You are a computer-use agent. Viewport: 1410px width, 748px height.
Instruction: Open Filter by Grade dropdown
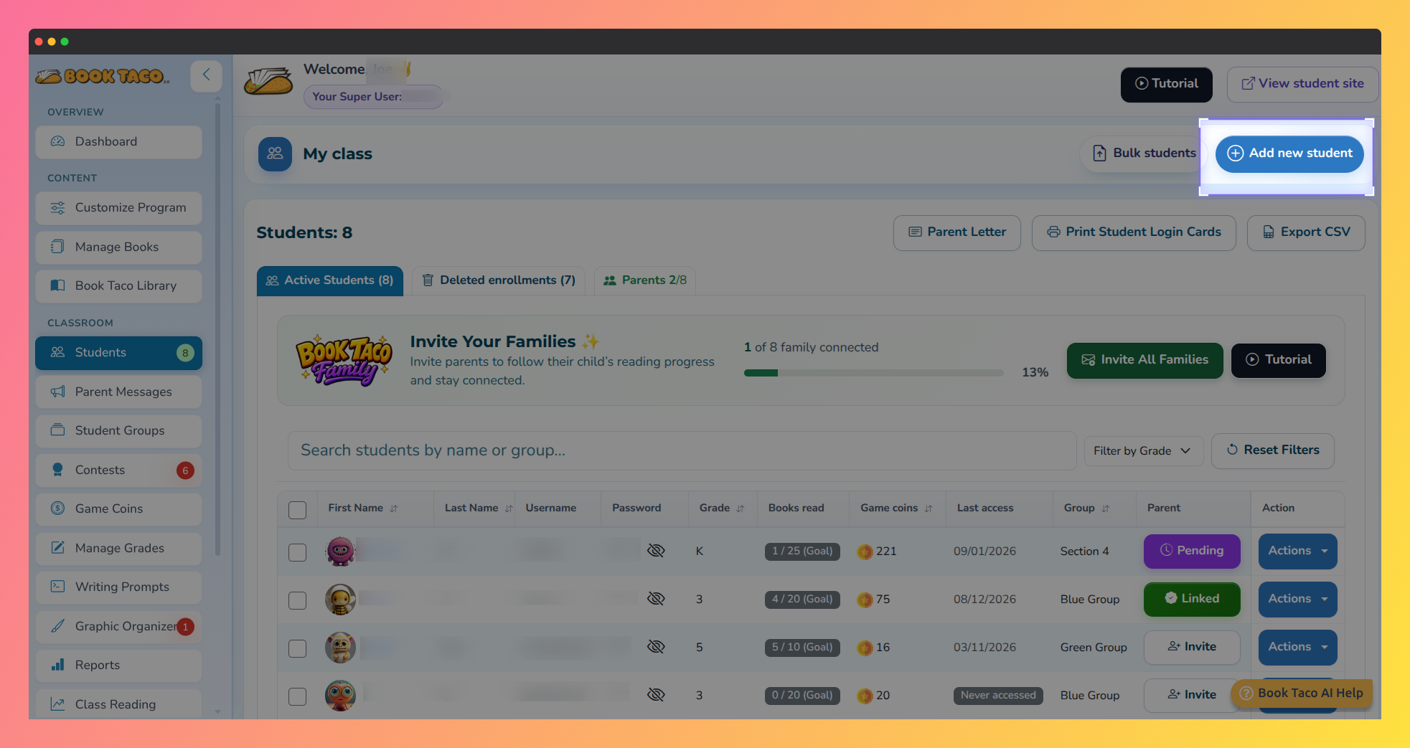coord(1143,451)
